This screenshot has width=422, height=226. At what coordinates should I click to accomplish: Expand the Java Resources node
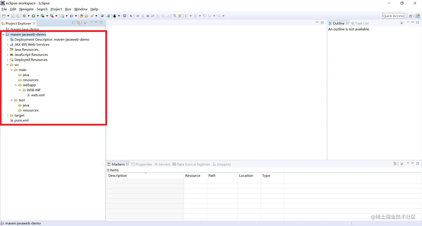(x=8, y=50)
